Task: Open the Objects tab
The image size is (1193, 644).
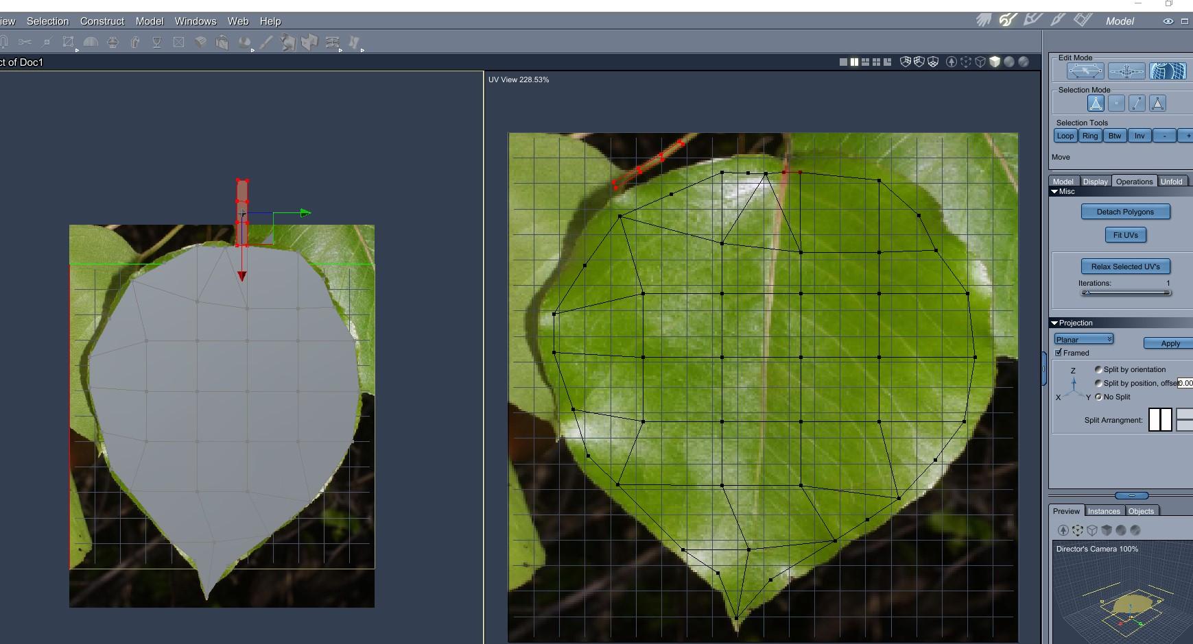Action: coord(1142,511)
